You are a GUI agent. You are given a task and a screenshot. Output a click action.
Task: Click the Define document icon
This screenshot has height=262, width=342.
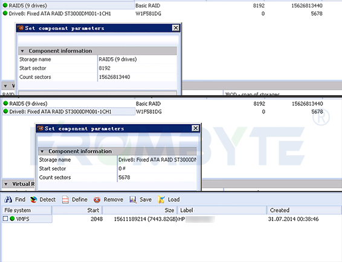click(x=65, y=199)
